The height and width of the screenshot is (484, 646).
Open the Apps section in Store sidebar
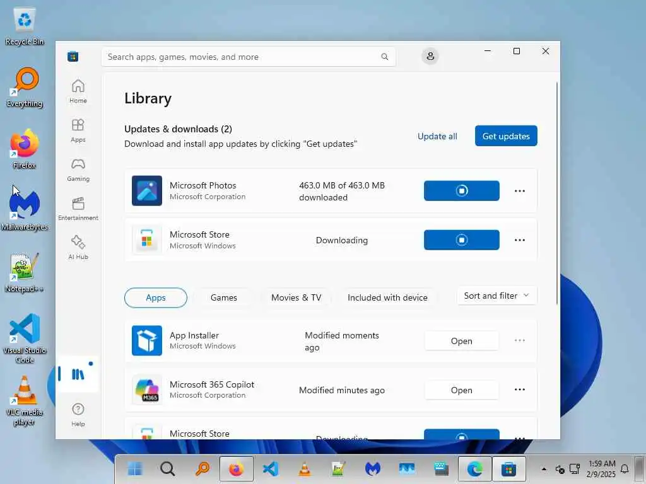pos(78,130)
